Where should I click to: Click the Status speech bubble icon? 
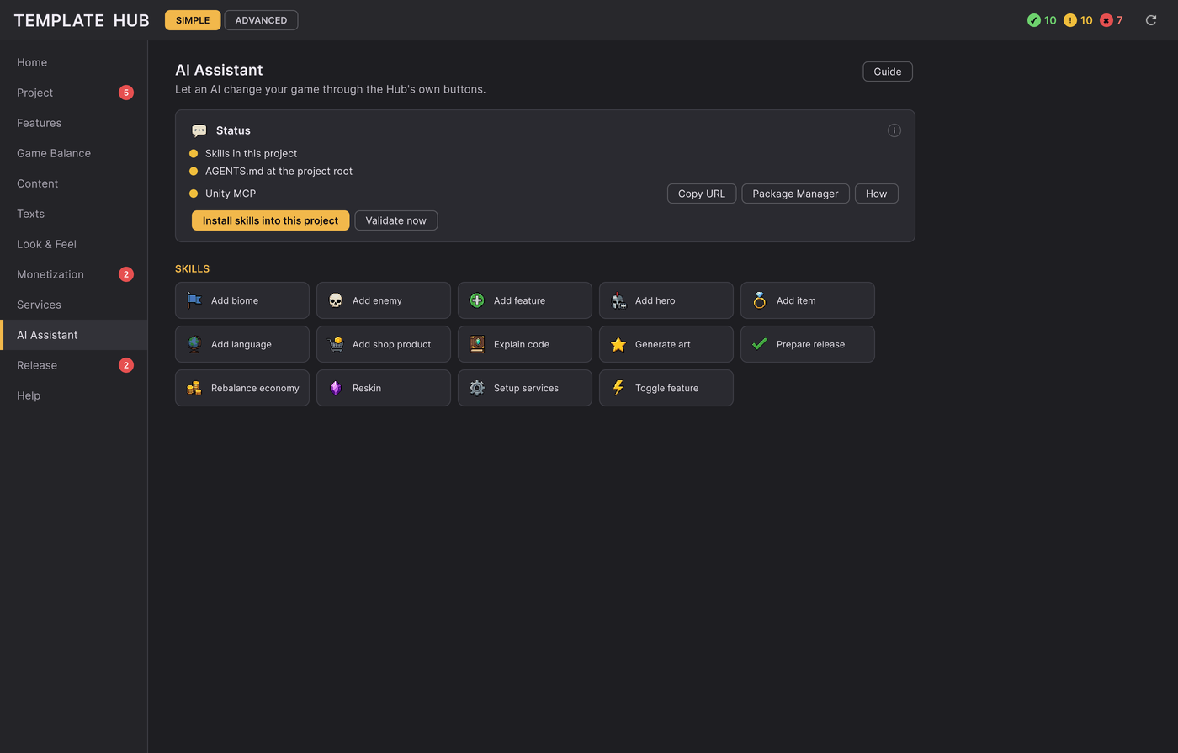point(199,130)
